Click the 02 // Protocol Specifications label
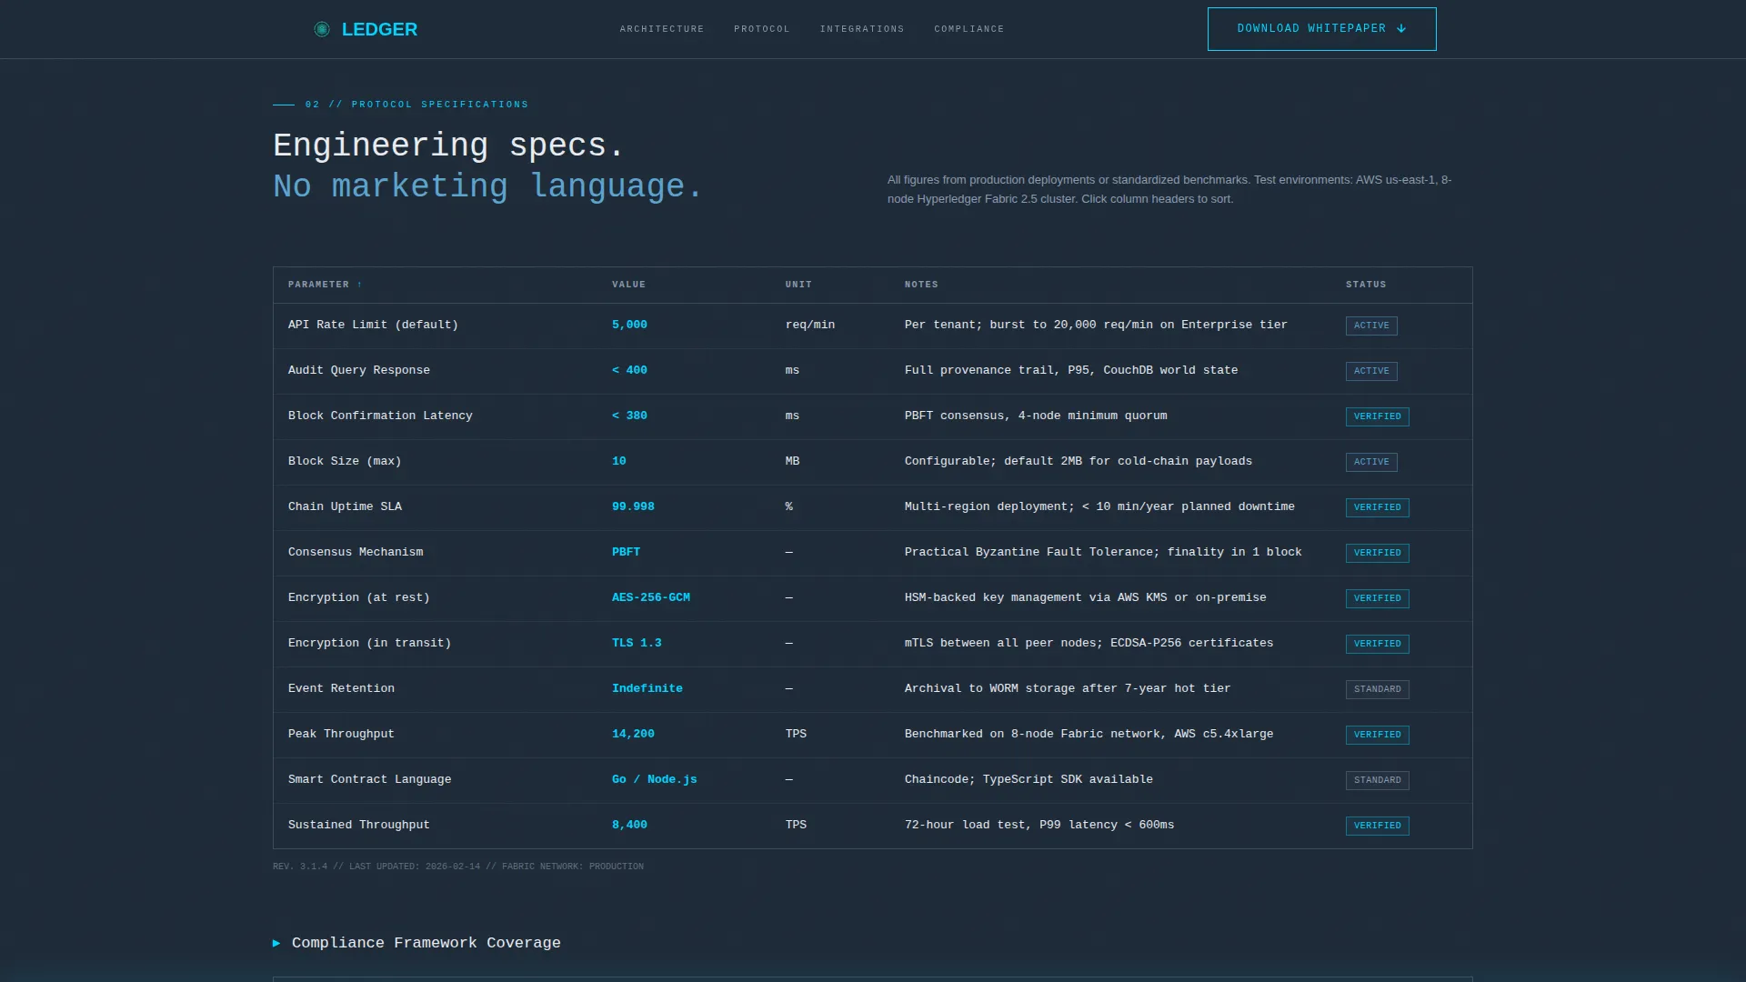Image resolution: width=1746 pixels, height=982 pixels. click(x=416, y=105)
